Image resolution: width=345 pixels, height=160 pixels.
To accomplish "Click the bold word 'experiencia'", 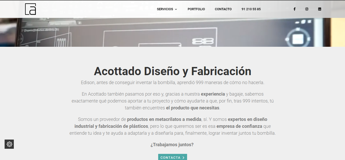I will pyautogui.click(x=213, y=94).
